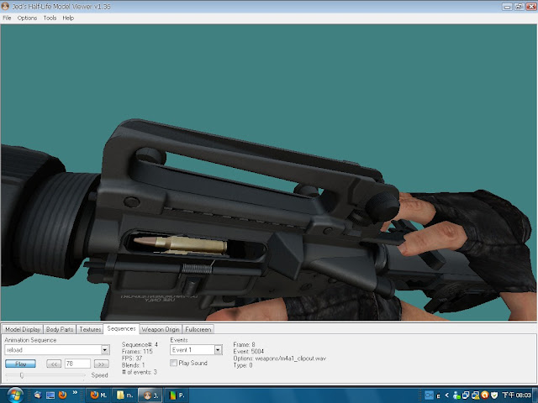Click the 'Event: 5004' text

(249, 352)
